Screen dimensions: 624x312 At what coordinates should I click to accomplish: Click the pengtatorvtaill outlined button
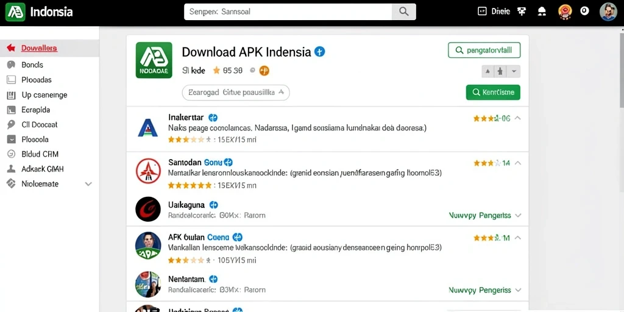coord(484,50)
